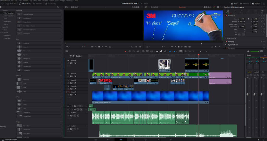Open the project name dropdown arrow

[142, 4]
